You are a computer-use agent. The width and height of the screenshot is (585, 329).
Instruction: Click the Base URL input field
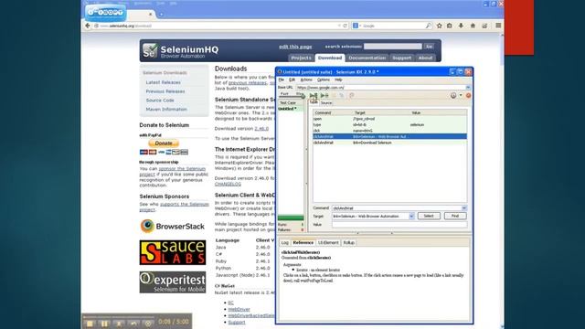[x=380, y=88]
